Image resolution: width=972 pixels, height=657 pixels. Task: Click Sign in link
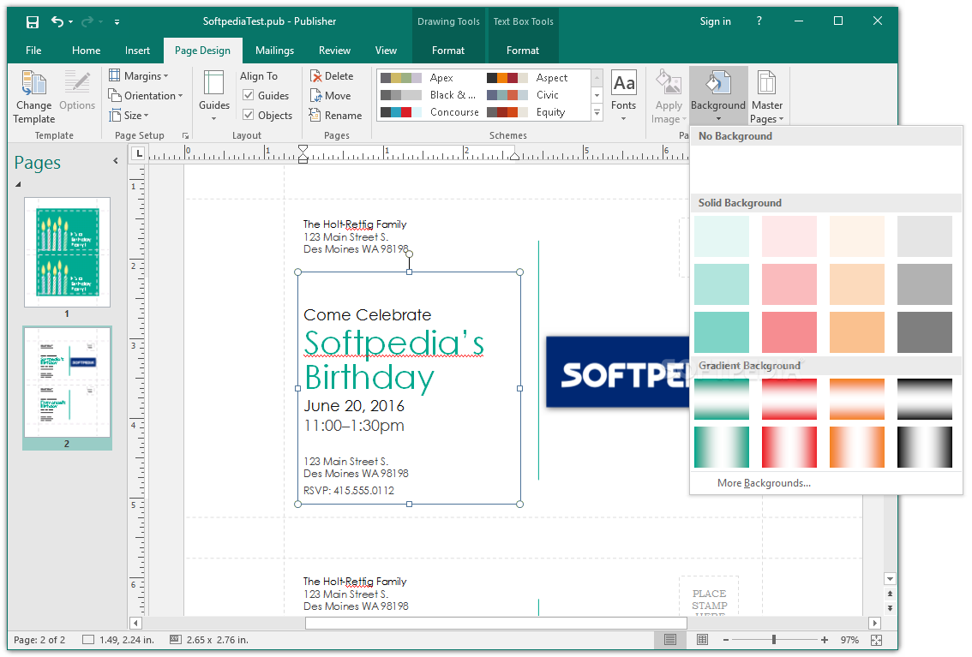[716, 21]
